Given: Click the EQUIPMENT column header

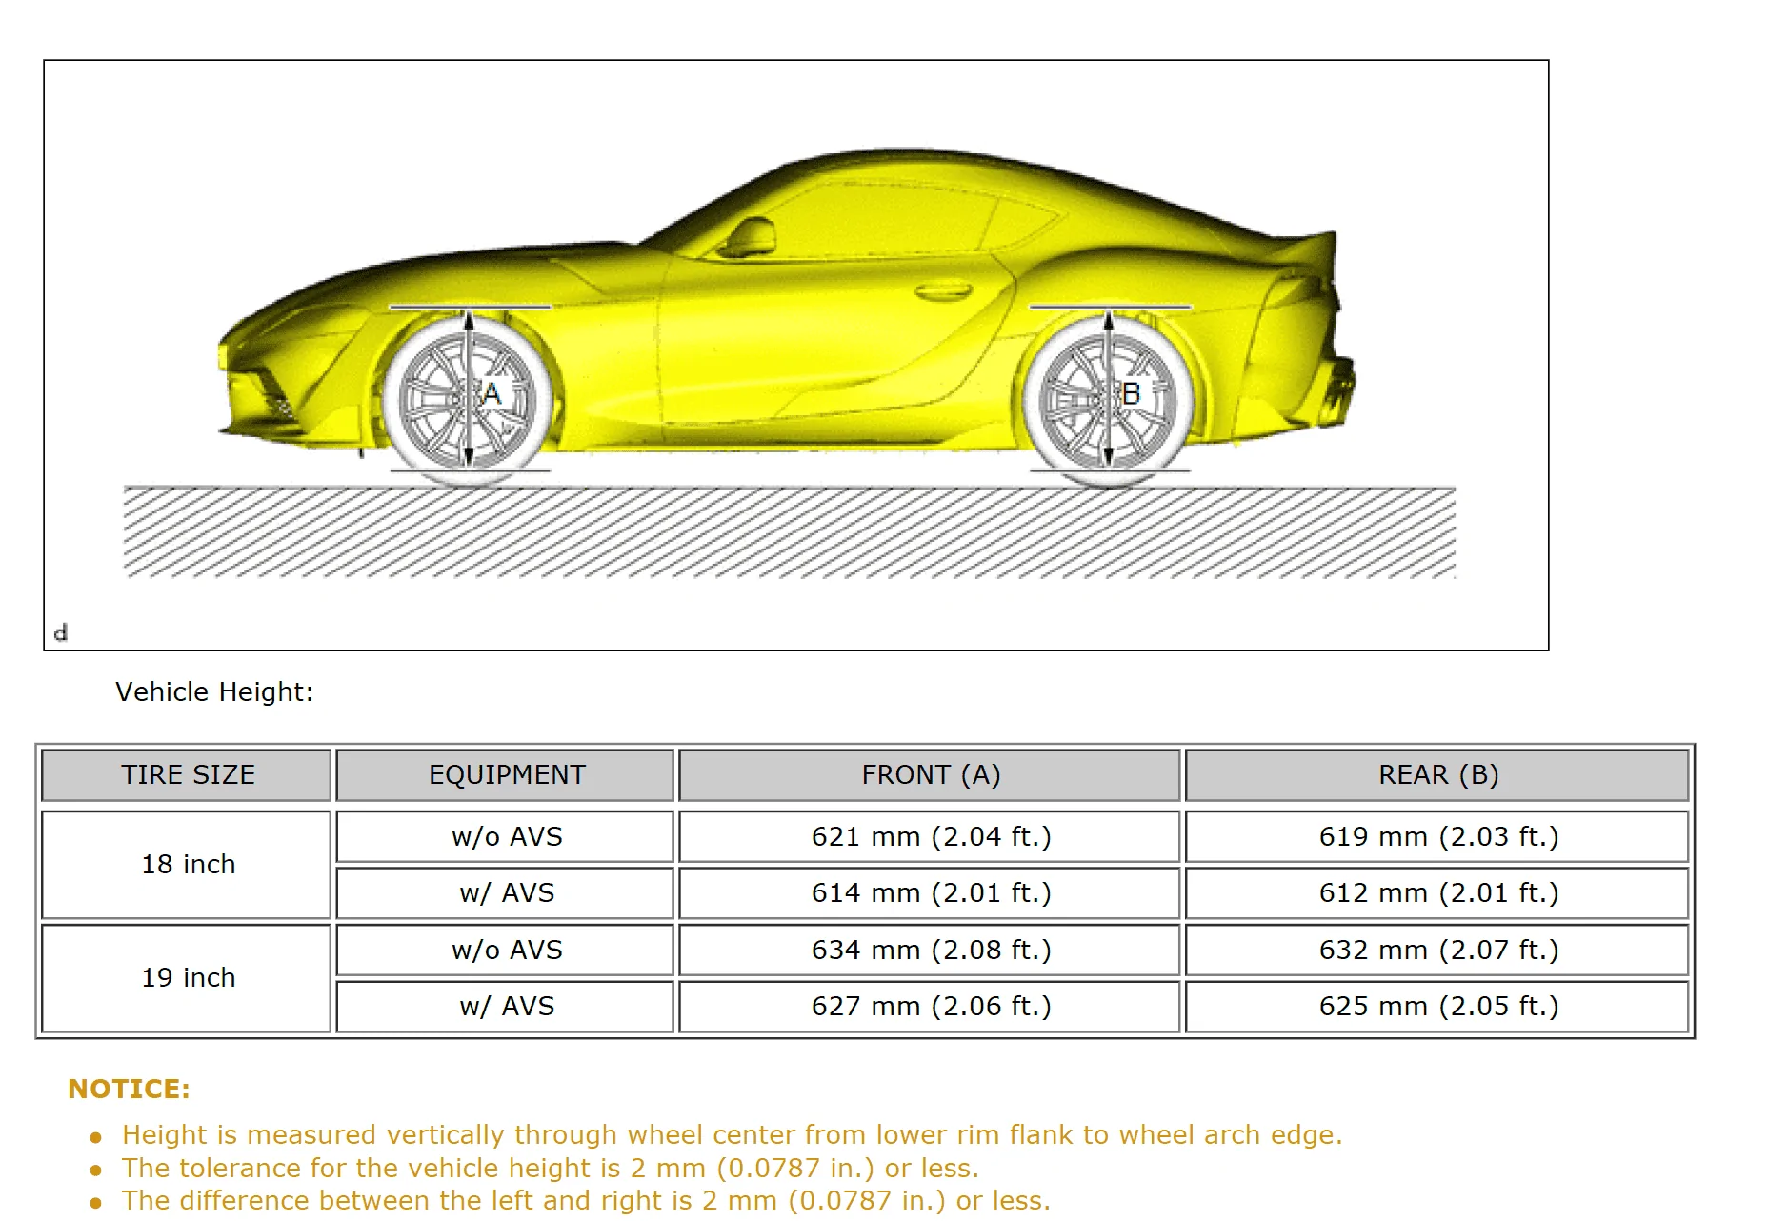Looking at the screenshot, I should click(506, 775).
